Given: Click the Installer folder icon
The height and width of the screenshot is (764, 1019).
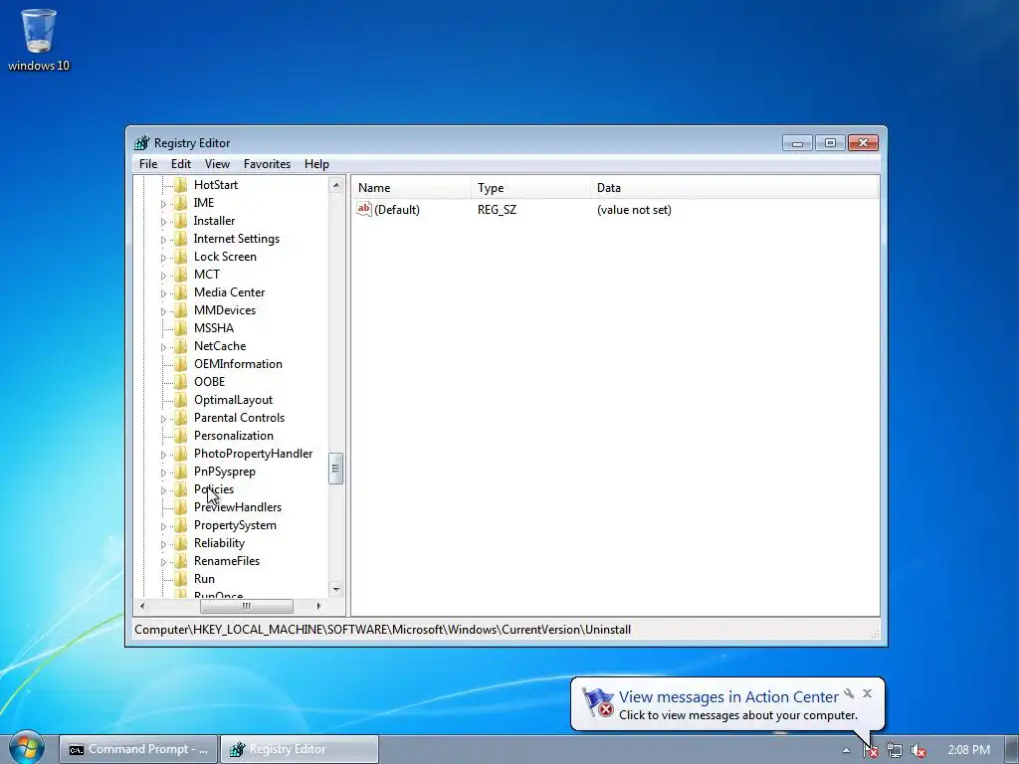Looking at the screenshot, I should click(x=181, y=221).
